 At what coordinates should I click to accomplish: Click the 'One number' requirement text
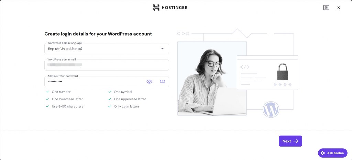point(61,92)
